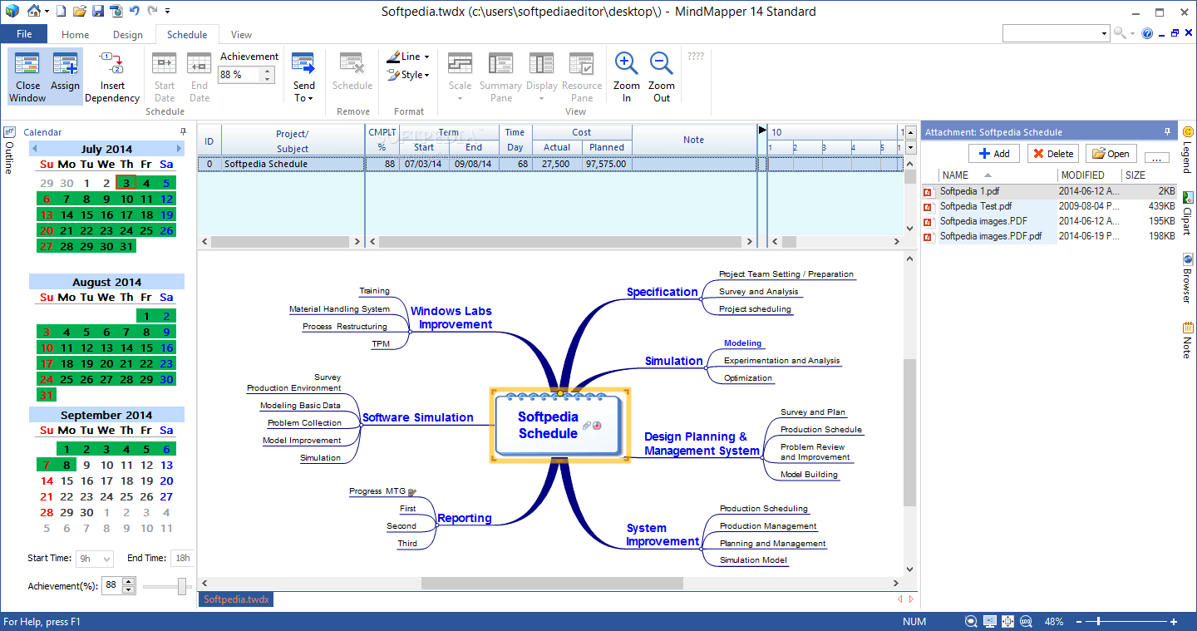Click the Softpedia Schedule row in schedule table

pos(549,164)
